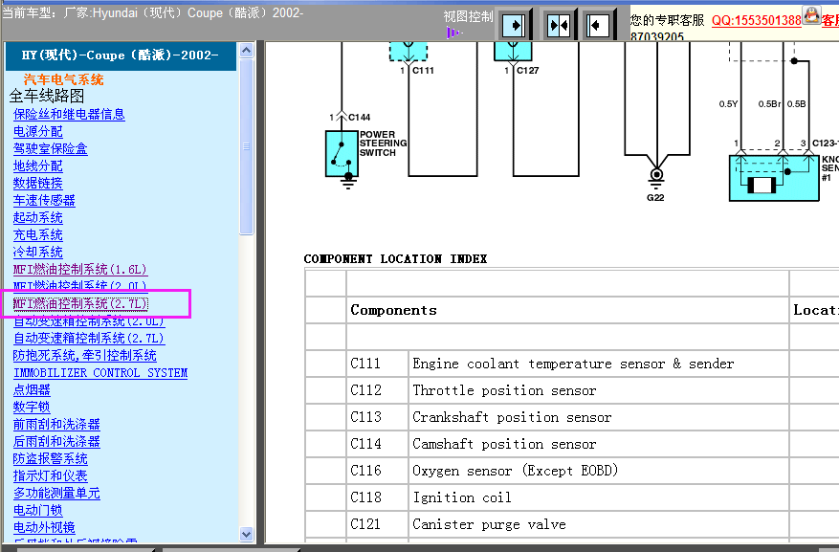Open 电源分配 link

click(x=38, y=131)
